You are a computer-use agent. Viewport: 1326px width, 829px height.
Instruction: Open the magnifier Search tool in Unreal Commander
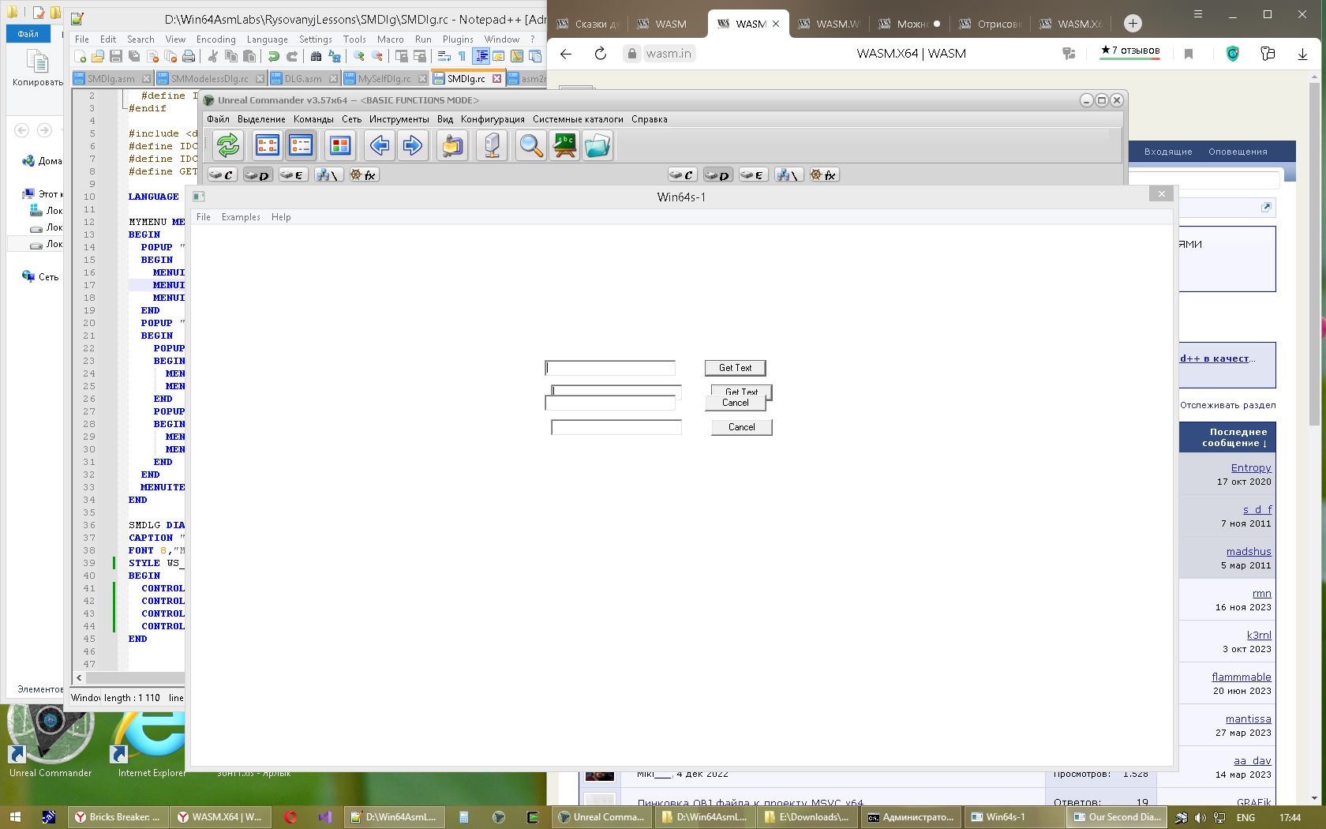coord(530,145)
